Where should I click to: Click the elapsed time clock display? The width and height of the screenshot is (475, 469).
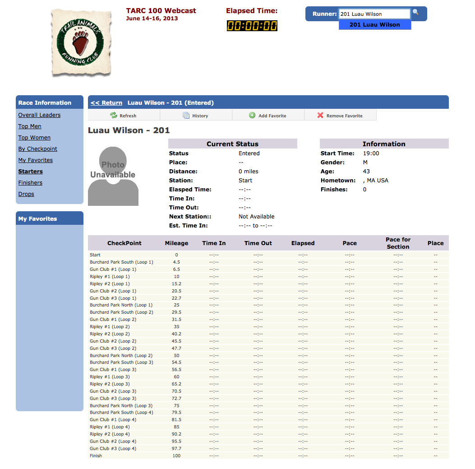[x=252, y=26]
